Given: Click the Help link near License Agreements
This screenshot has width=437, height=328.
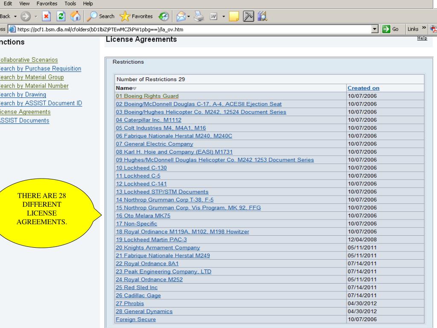Looking at the screenshot, I should tap(422, 38).
